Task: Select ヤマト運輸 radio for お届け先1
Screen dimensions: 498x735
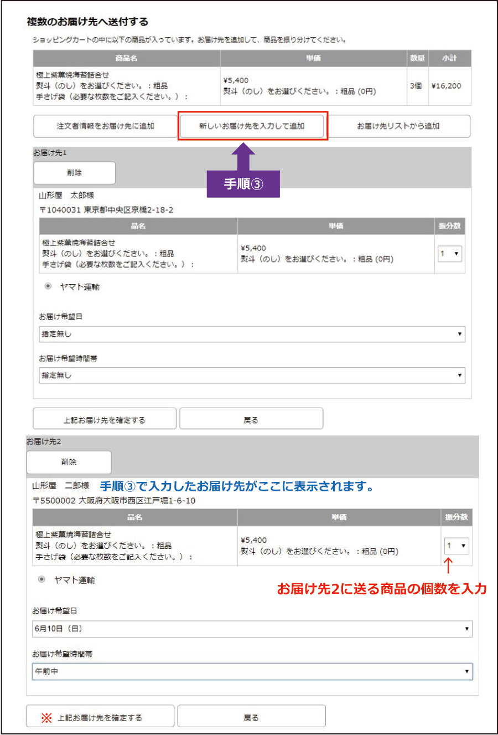Action: 48,286
